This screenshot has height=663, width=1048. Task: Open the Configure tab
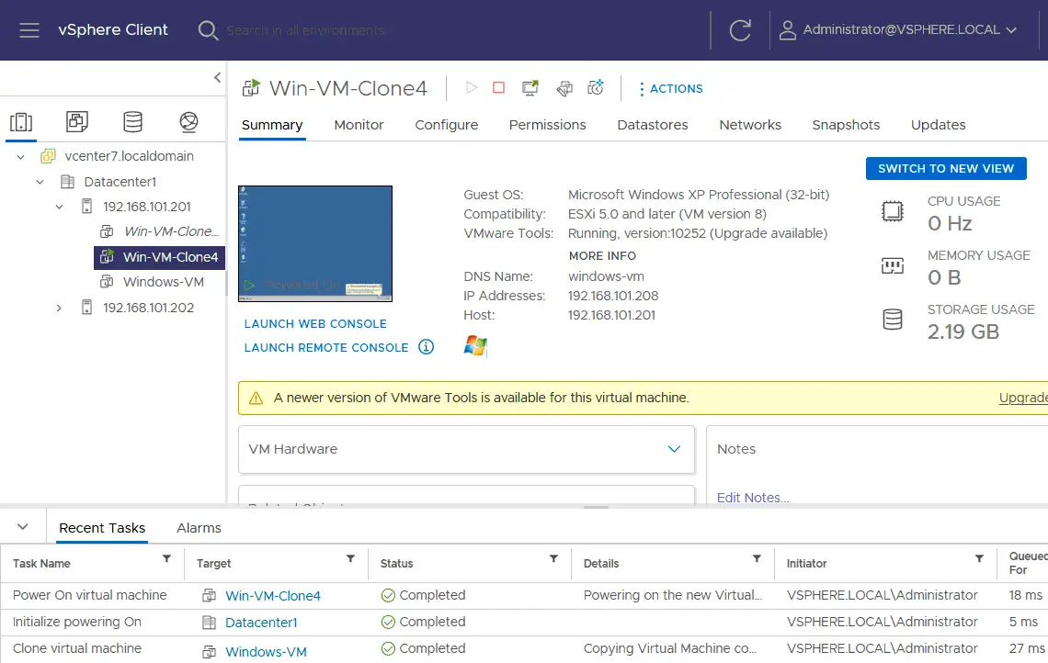click(x=447, y=125)
